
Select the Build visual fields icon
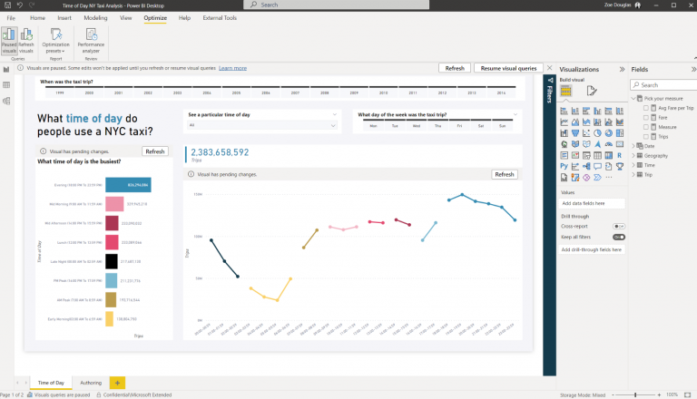[565, 91]
